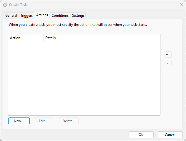
Task: Click the New... button
Action: pos(19,121)
